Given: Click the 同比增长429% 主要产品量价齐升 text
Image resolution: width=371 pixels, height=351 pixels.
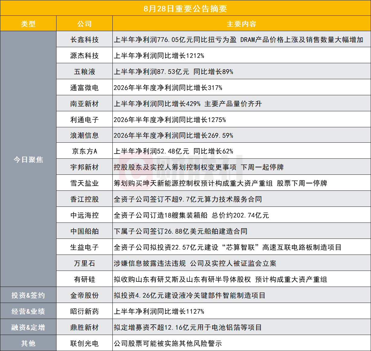Looking at the screenshot, I should point(188,104).
